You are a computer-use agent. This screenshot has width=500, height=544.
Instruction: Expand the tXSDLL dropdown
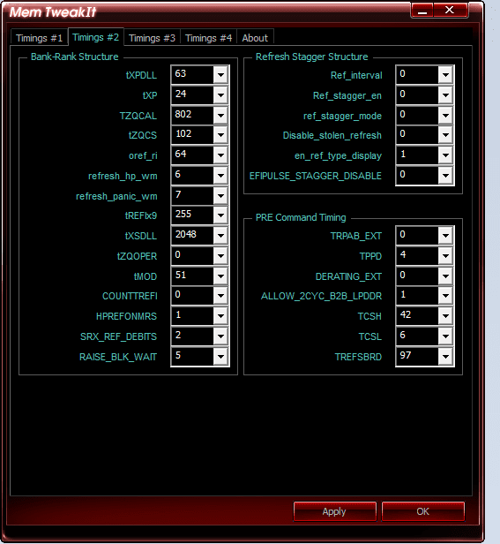pos(220,236)
